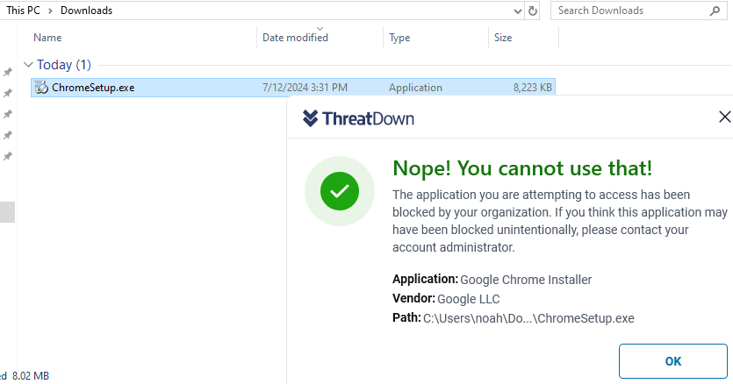Click into the Search Downloads field
733x384 pixels.
[x=638, y=11]
